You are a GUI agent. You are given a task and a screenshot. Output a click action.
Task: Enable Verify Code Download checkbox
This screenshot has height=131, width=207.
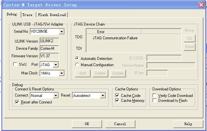tap(154, 95)
